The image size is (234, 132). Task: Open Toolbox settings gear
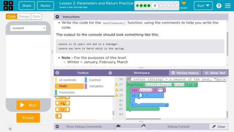[x=110, y=73]
